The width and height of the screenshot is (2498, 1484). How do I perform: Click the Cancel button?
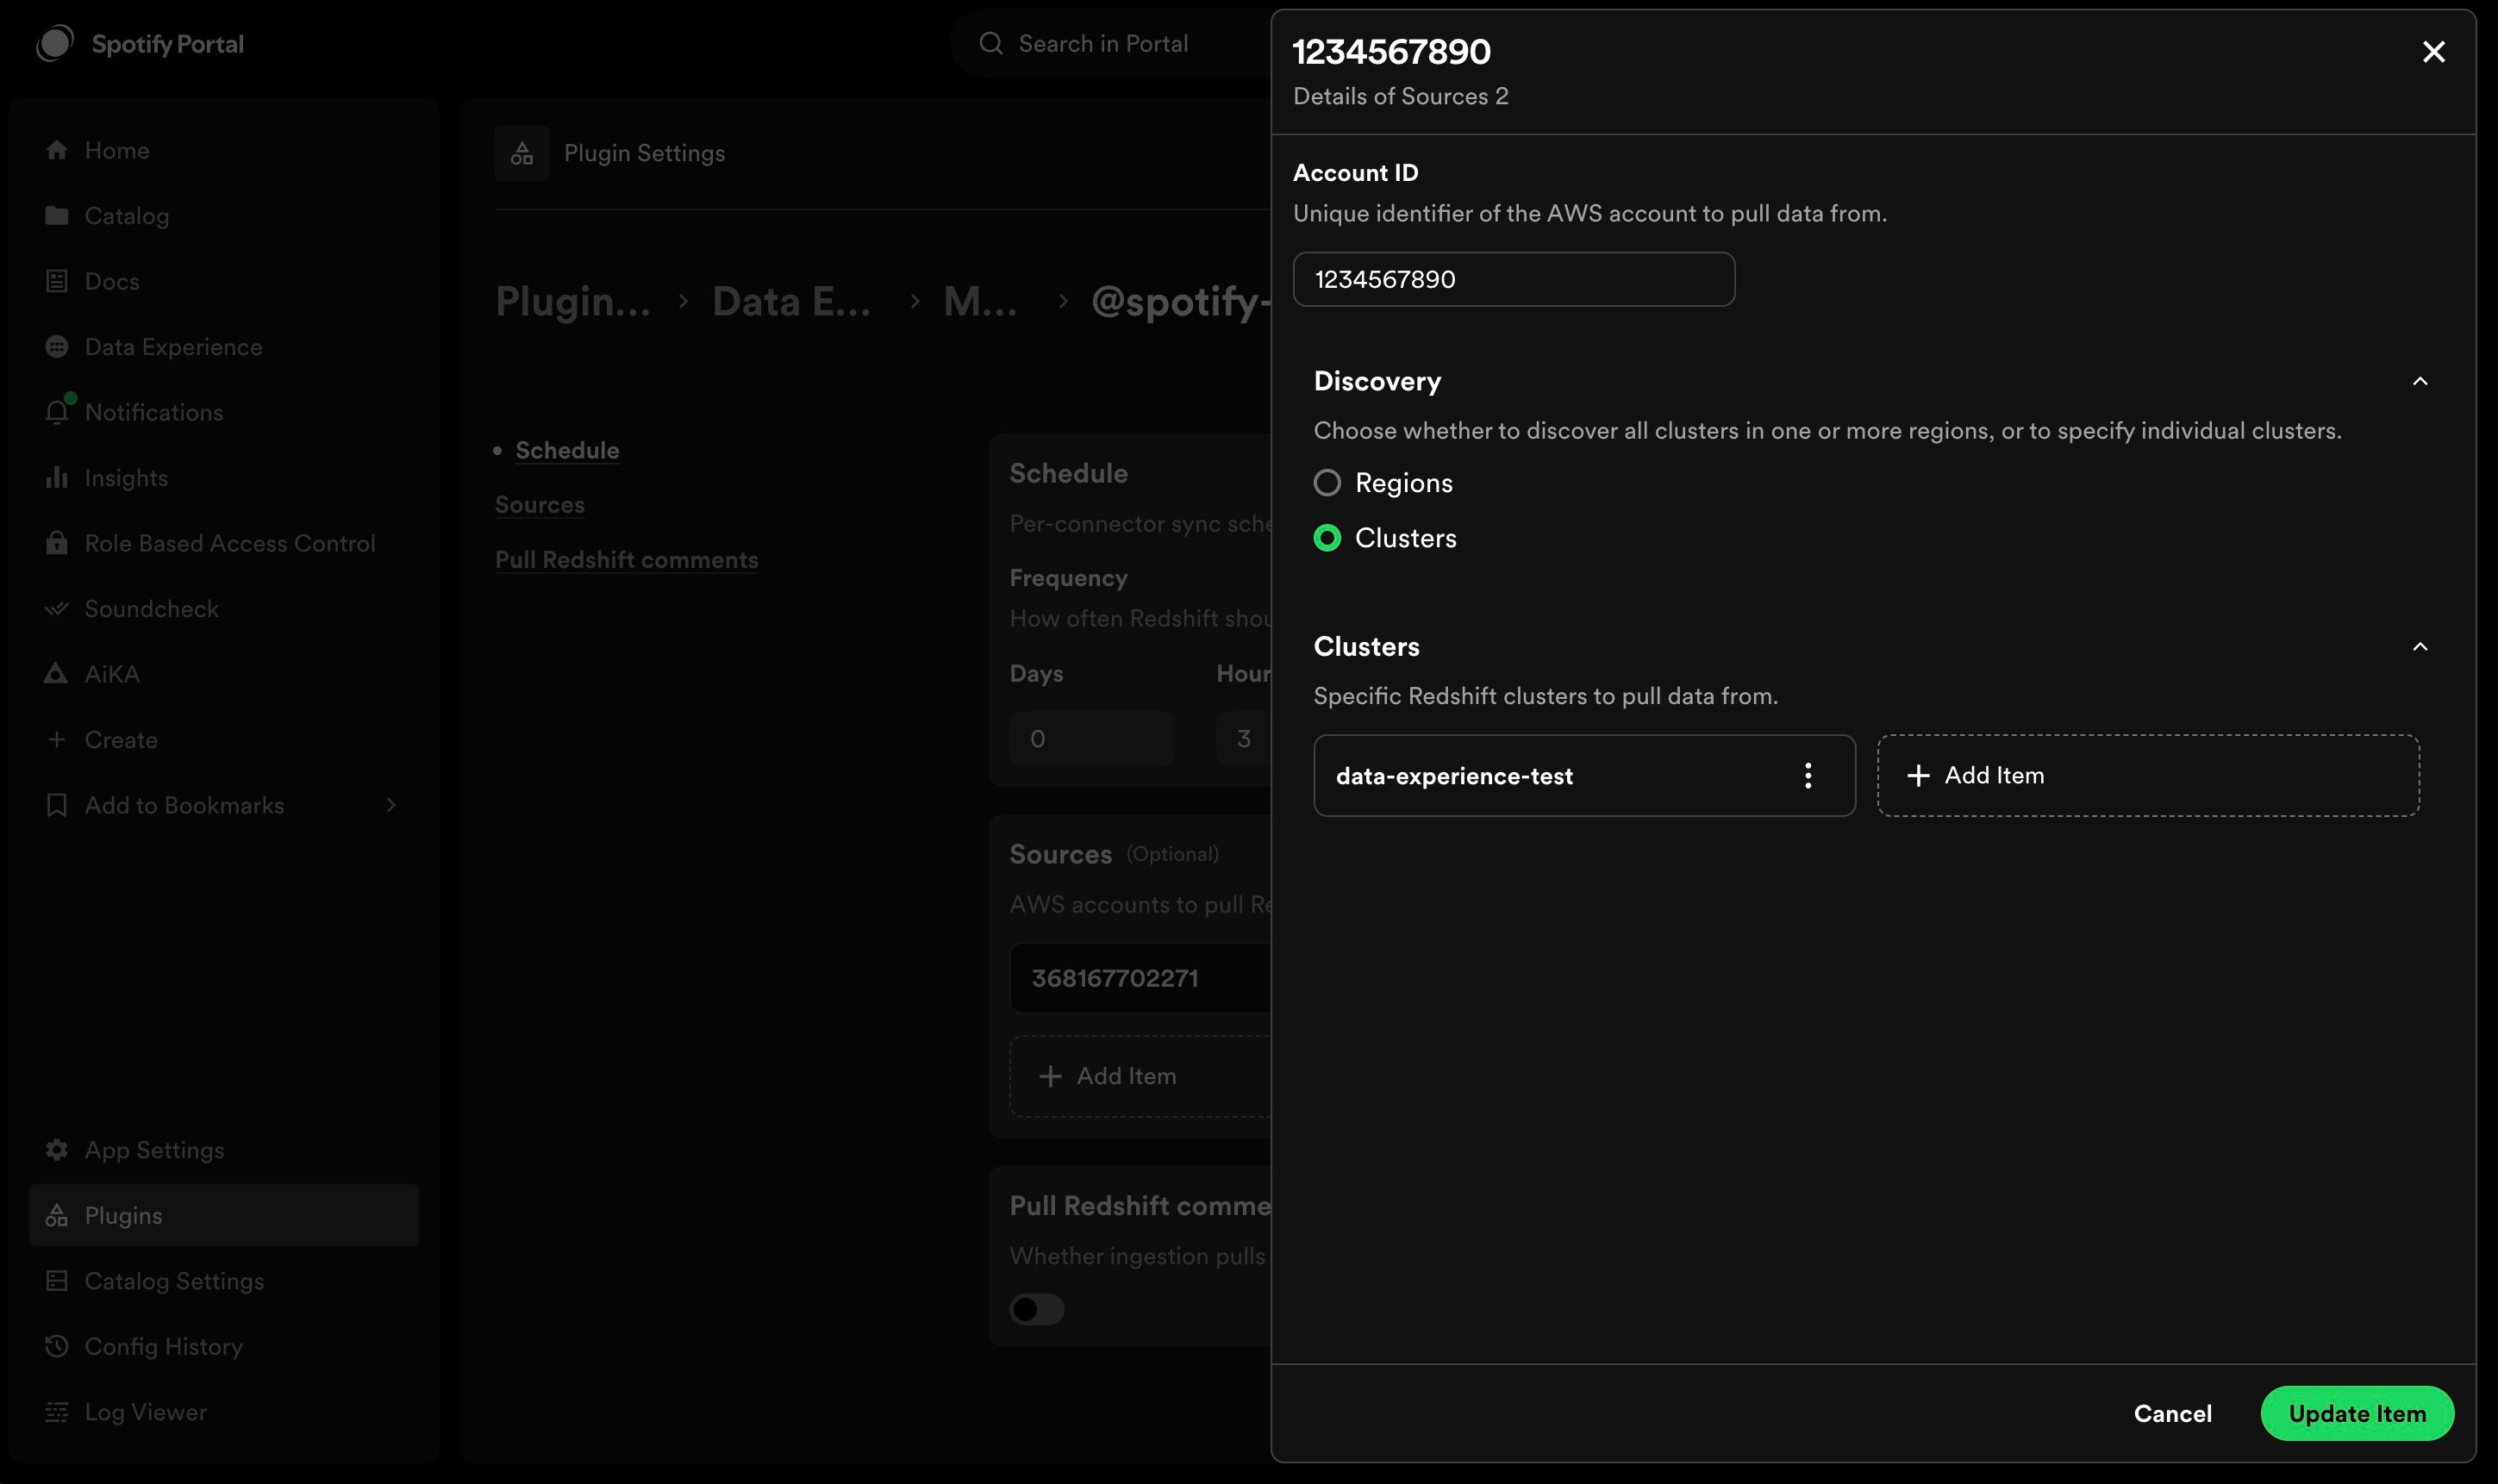pos(2172,1413)
